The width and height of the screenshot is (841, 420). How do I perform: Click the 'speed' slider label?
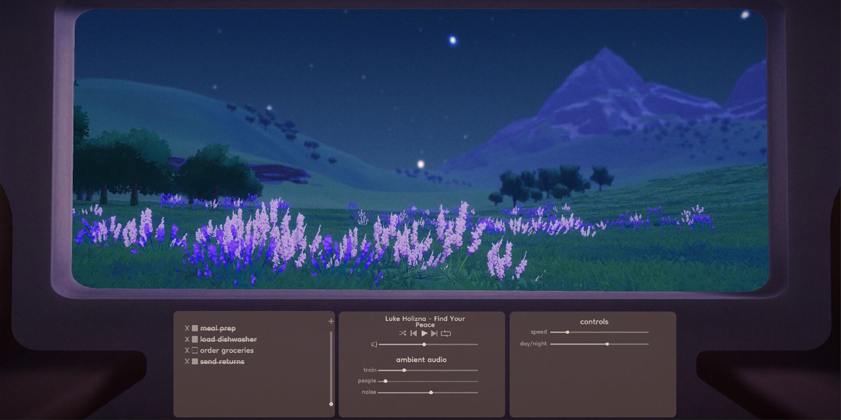tap(539, 332)
